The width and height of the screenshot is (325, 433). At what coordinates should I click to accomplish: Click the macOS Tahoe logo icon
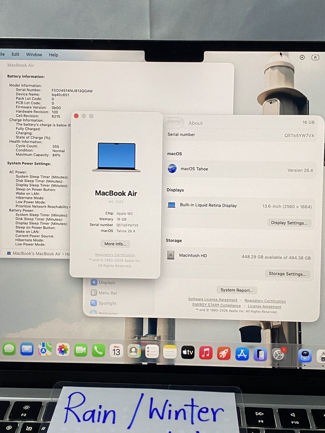pos(172,169)
